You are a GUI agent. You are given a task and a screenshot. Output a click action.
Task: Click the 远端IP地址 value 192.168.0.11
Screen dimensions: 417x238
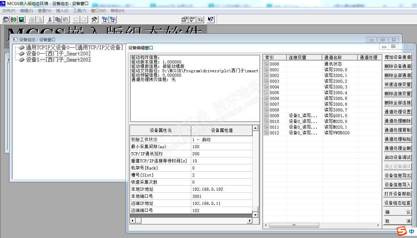(x=222, y=203)
